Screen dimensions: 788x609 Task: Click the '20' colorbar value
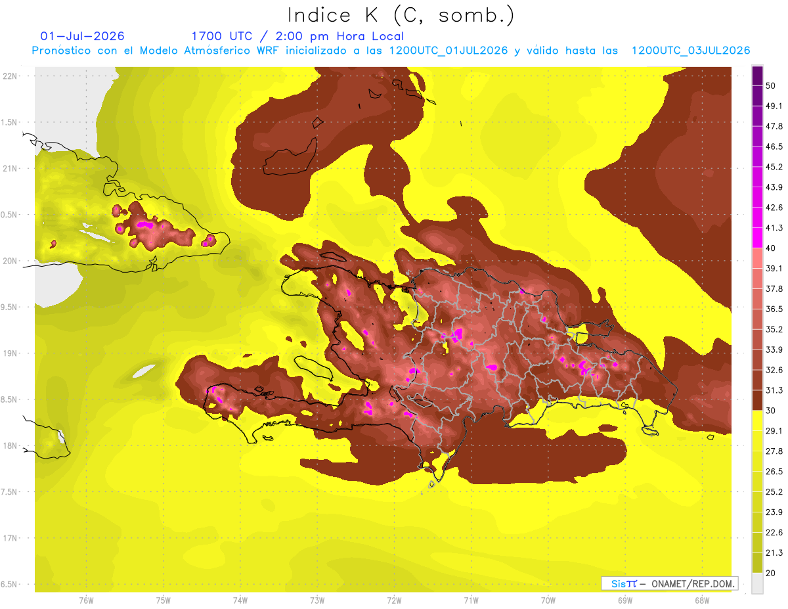tap(772, 573)
